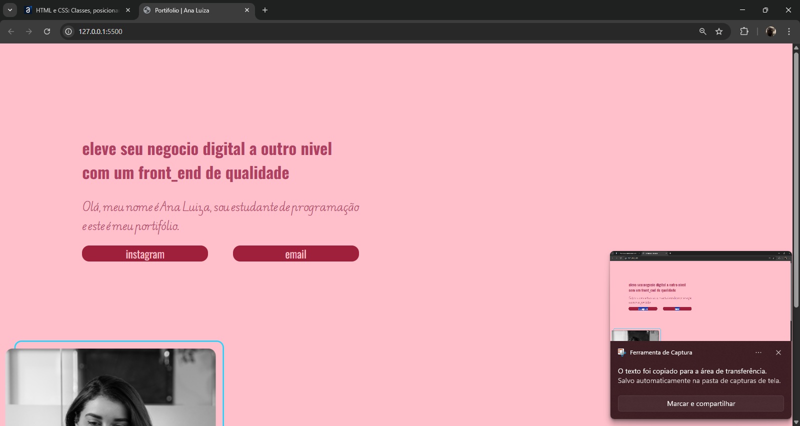Close the HTML e CSS tab
Image resolution: width=800 pixels, height=426 pixels.
pos(128,10)
